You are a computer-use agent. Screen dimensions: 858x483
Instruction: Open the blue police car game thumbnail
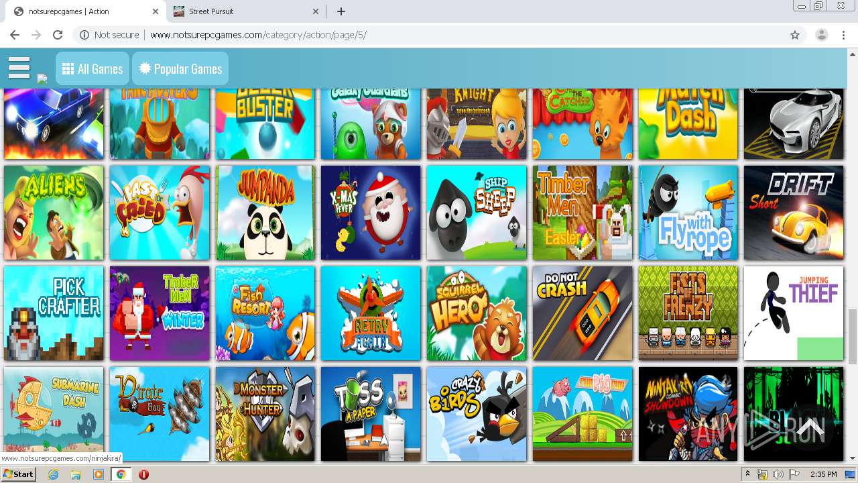pos(54,124)
